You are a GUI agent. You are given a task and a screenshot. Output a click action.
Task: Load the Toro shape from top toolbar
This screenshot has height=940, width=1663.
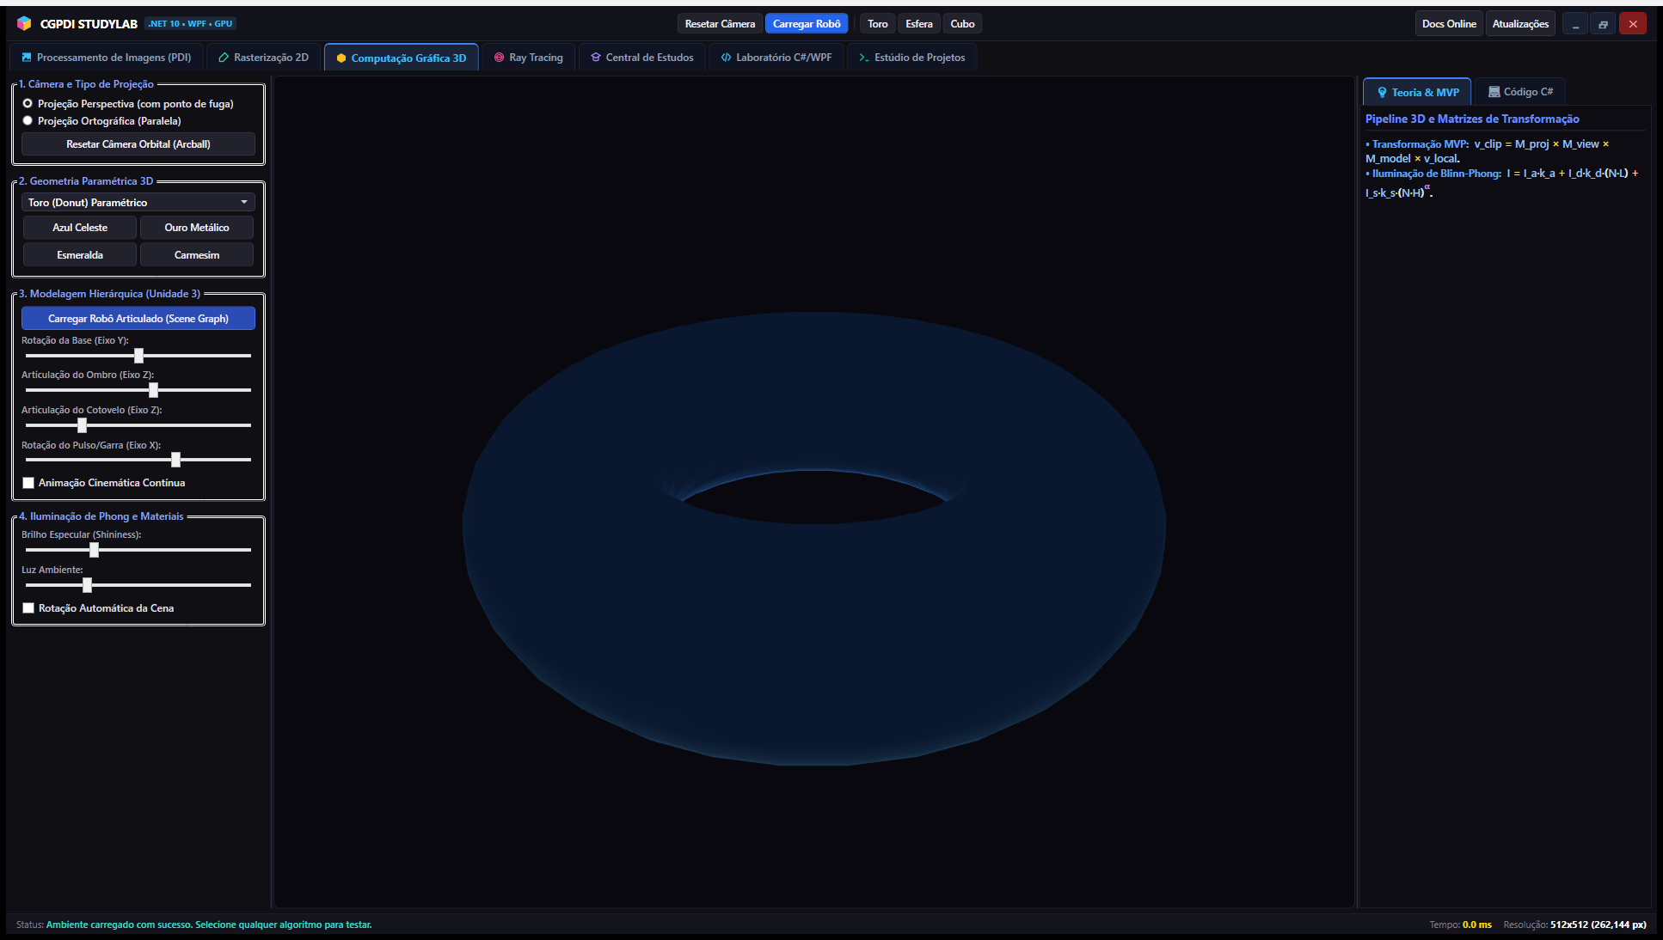pos(877,24)
